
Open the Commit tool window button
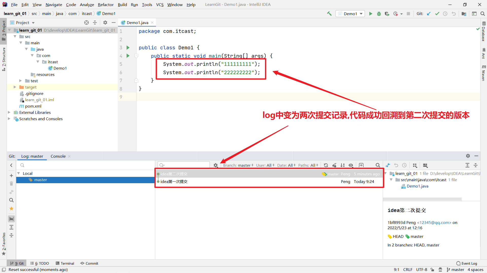(x=89, y=263)
